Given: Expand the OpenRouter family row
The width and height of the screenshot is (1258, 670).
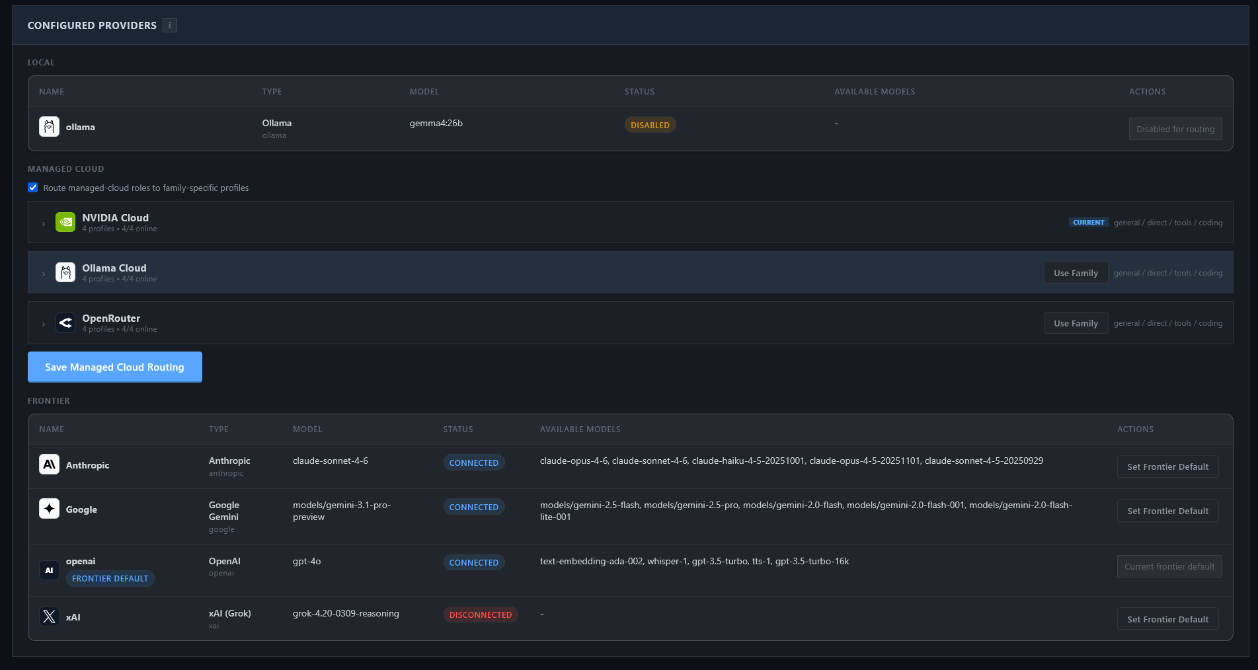Looking at the screenshot, I should point(44,324).
